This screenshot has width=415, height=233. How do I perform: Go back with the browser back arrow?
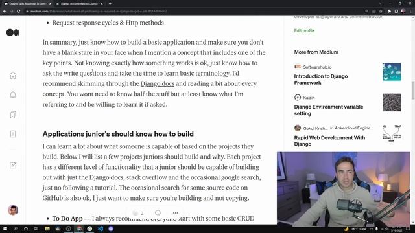point(5,12)
